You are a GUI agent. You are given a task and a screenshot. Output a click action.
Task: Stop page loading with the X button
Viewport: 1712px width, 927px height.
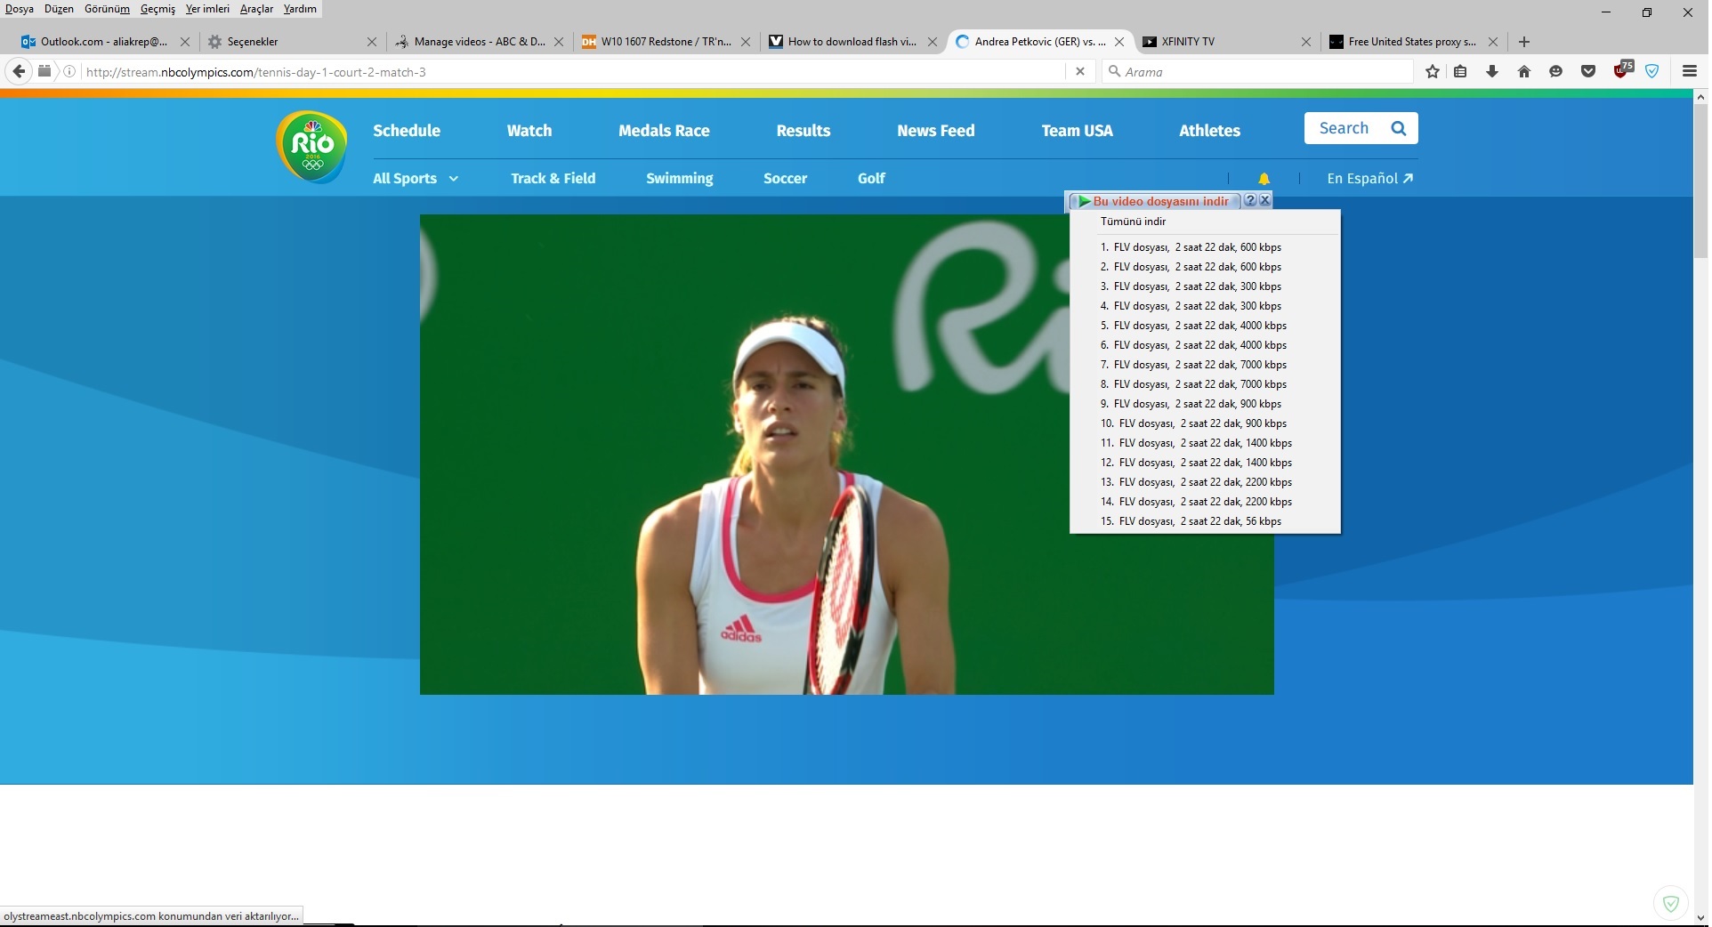tap(1080, 71)
